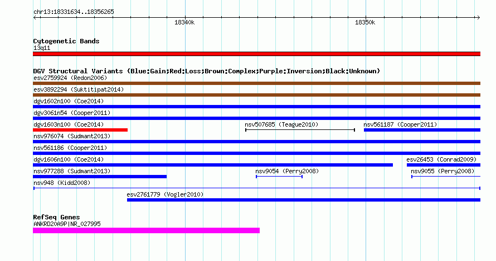
Task: Click the 18350k ruler mark
Action: 365,22
